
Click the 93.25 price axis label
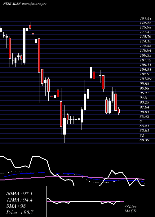click(x=144, y=102)
